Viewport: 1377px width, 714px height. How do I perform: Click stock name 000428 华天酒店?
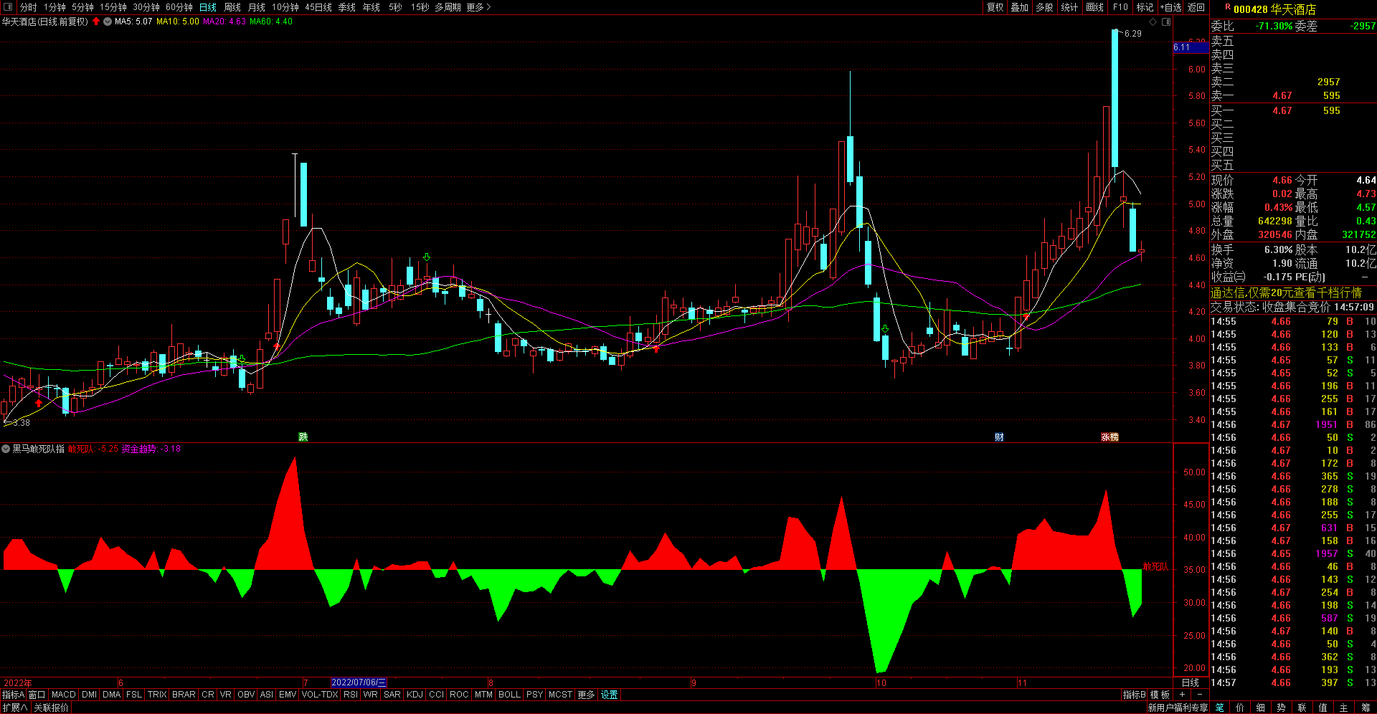pos(1274,9)
